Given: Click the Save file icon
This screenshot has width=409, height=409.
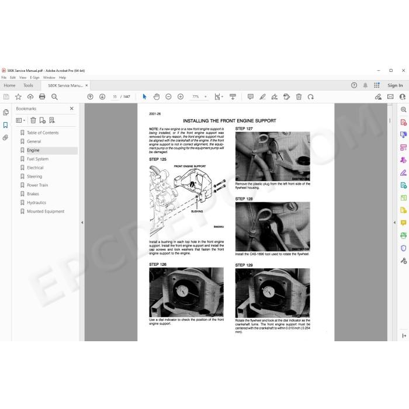Looking at the screenshot, I should [x=6, y=97].
